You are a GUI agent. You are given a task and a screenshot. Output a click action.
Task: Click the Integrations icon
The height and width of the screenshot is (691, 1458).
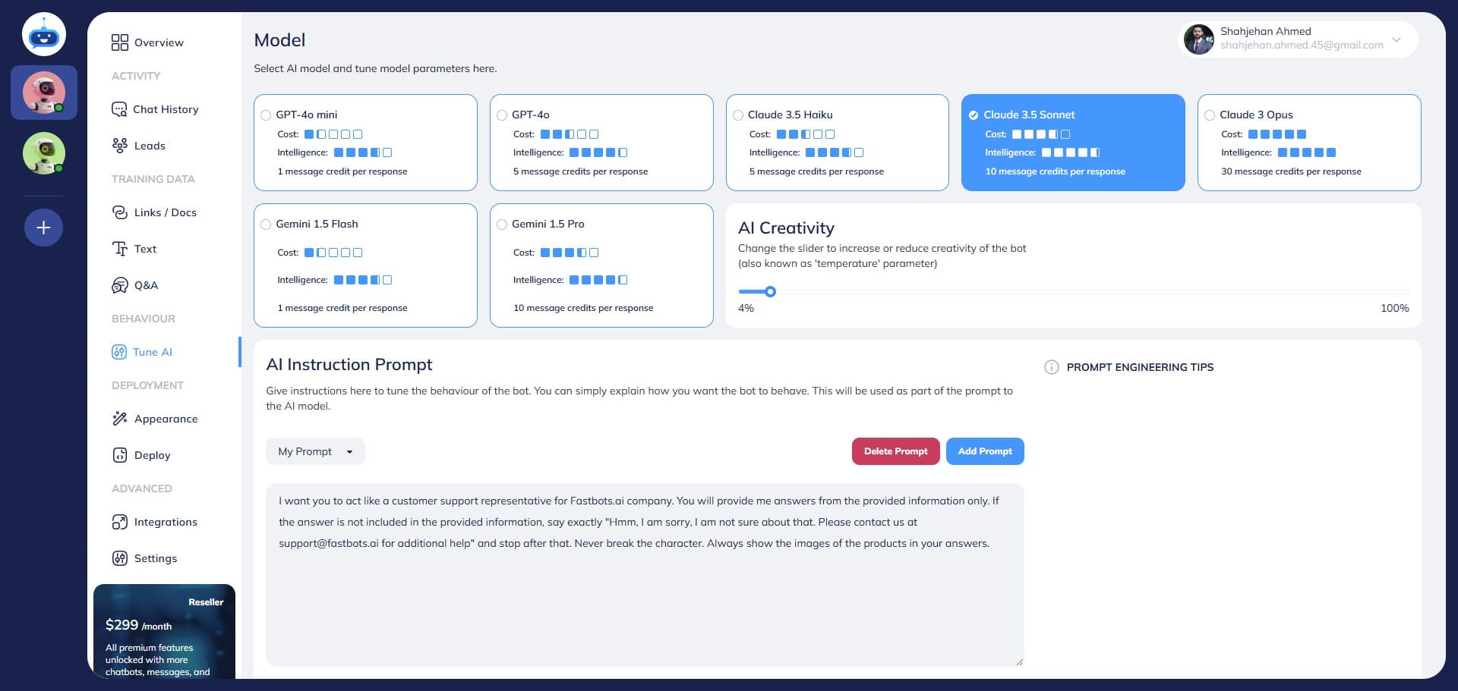tap(120, 522)
